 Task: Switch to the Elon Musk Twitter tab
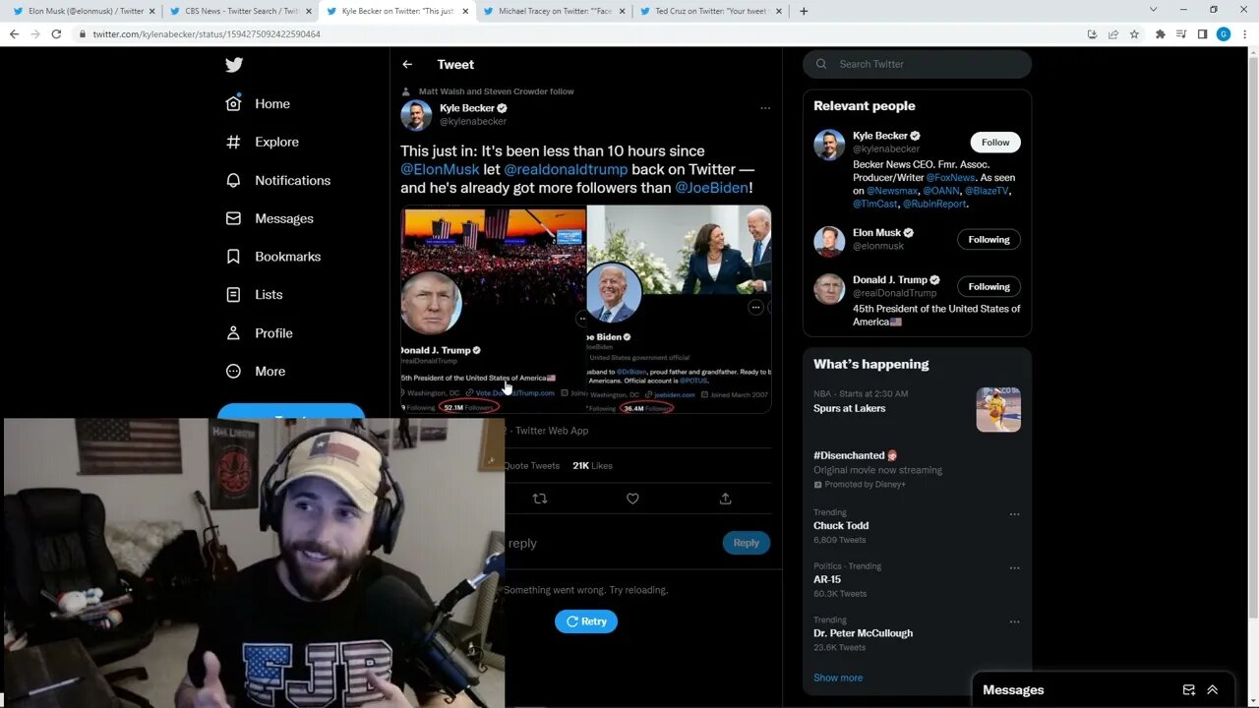pos(83,11)
